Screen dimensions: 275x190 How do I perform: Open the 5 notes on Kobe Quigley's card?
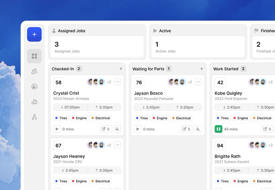click(267, 129)
